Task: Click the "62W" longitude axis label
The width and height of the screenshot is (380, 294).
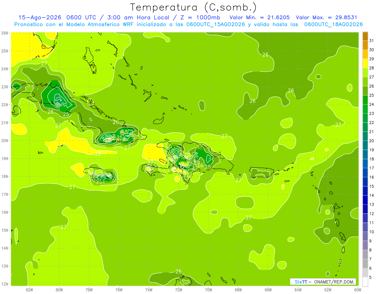Action: [x=328, y=290]
